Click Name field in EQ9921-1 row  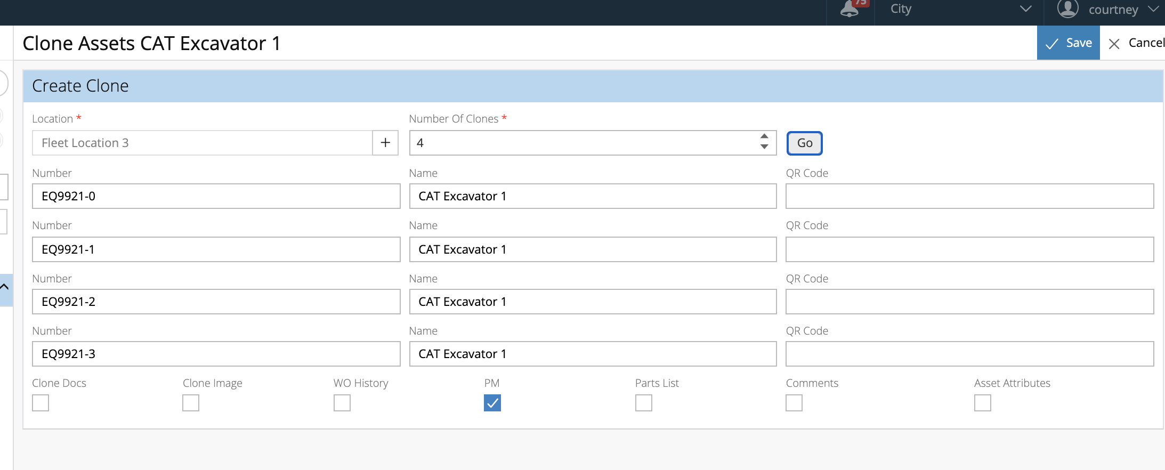(593, 249)
